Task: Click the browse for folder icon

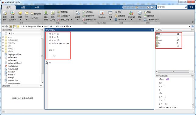Action: pos(14,26)
